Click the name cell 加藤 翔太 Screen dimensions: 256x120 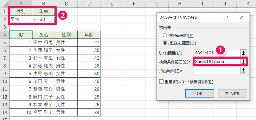44,66
